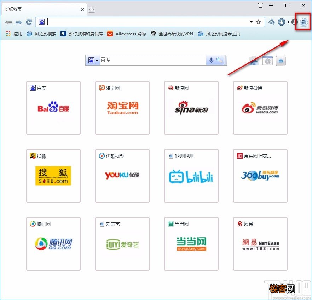Open the skin t-shirt icon in title bar
This screenshot has width=312, height=300.
[x=260, y=5]
